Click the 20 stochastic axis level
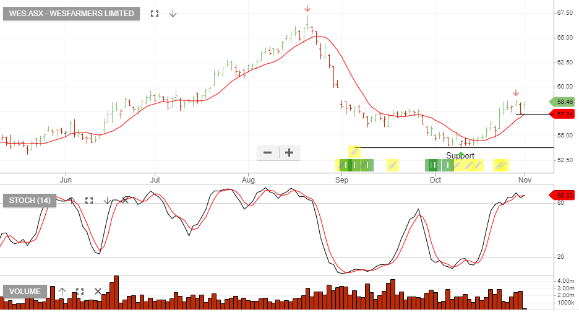579x312 pixels. 560,257
